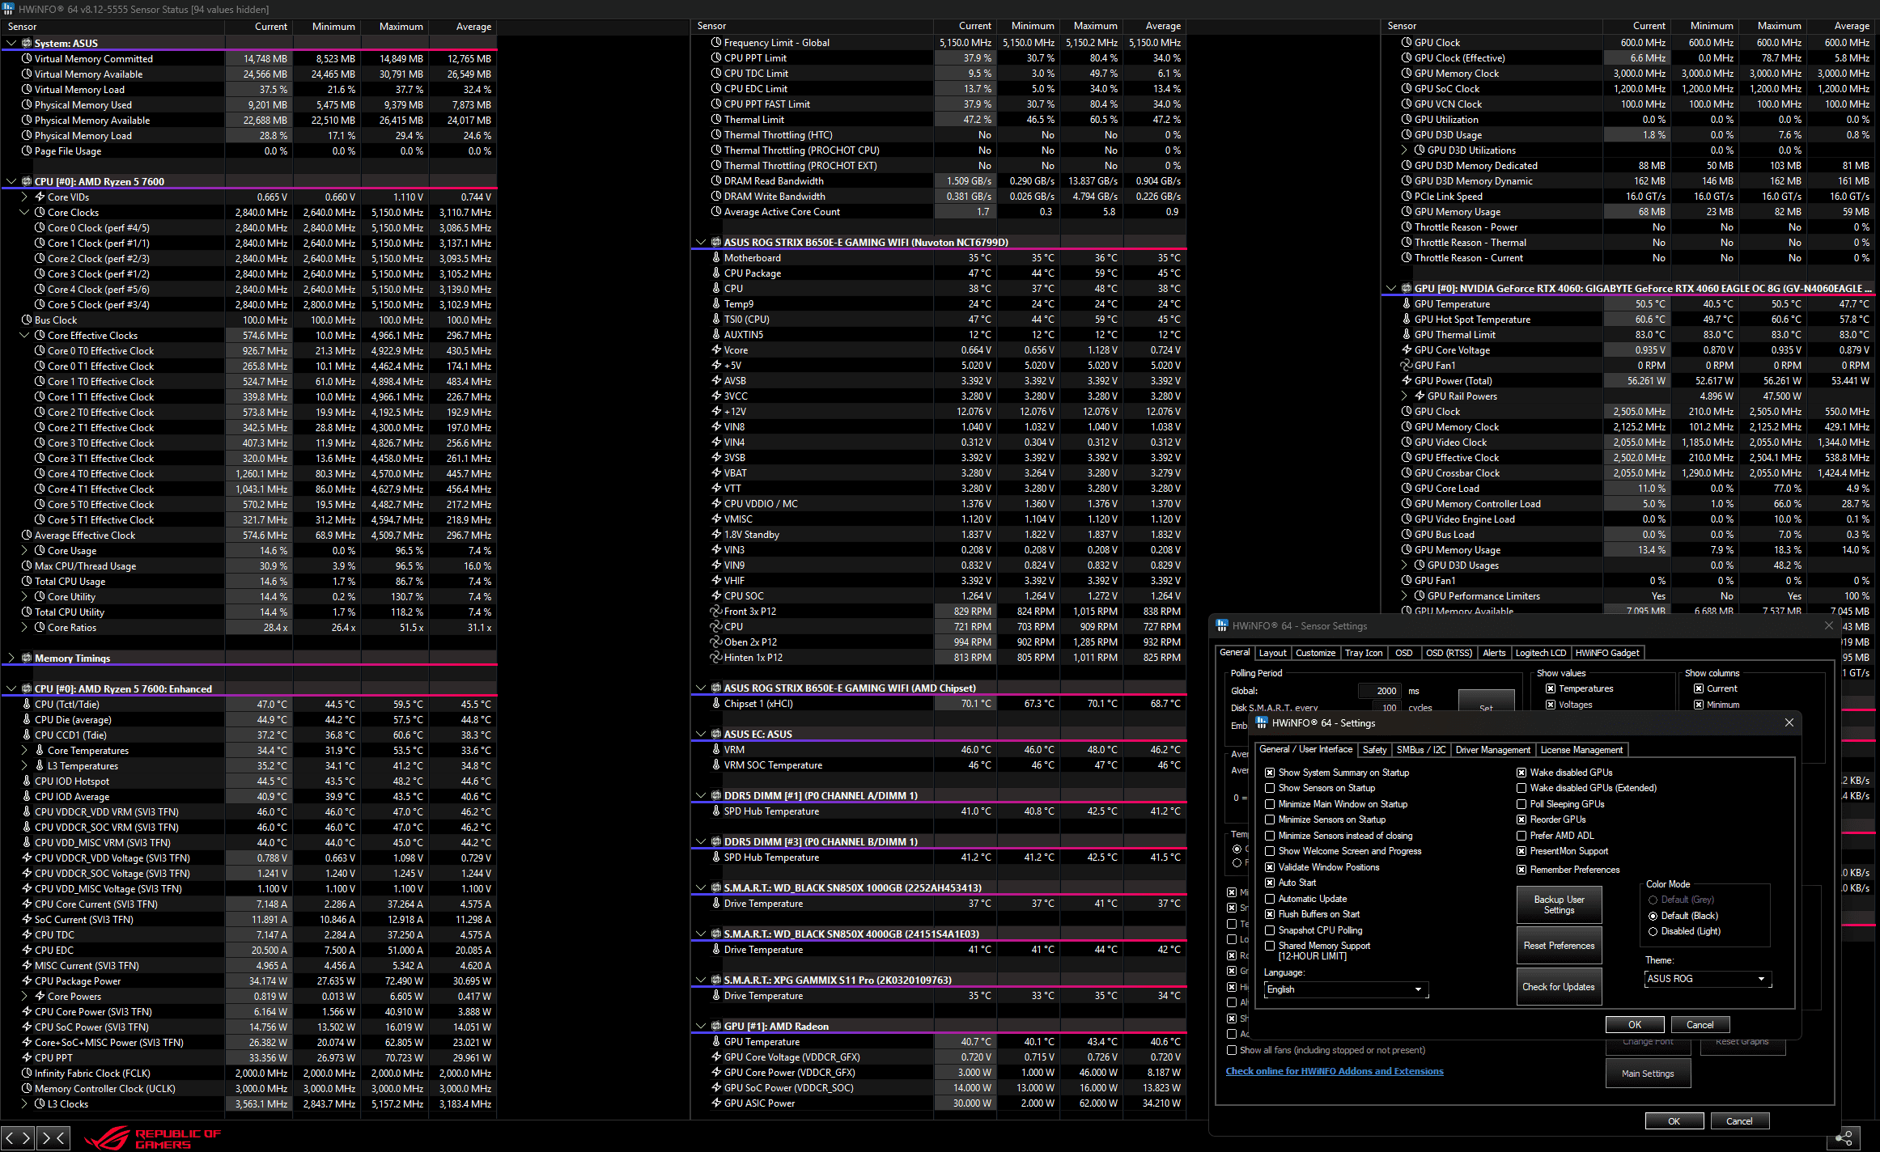Image resolution: width=1880 pixels, height=1152 pixels.
Task: Click thermometer icon beside GPU Hot Spot Temperature
Action: [1407, 319]
